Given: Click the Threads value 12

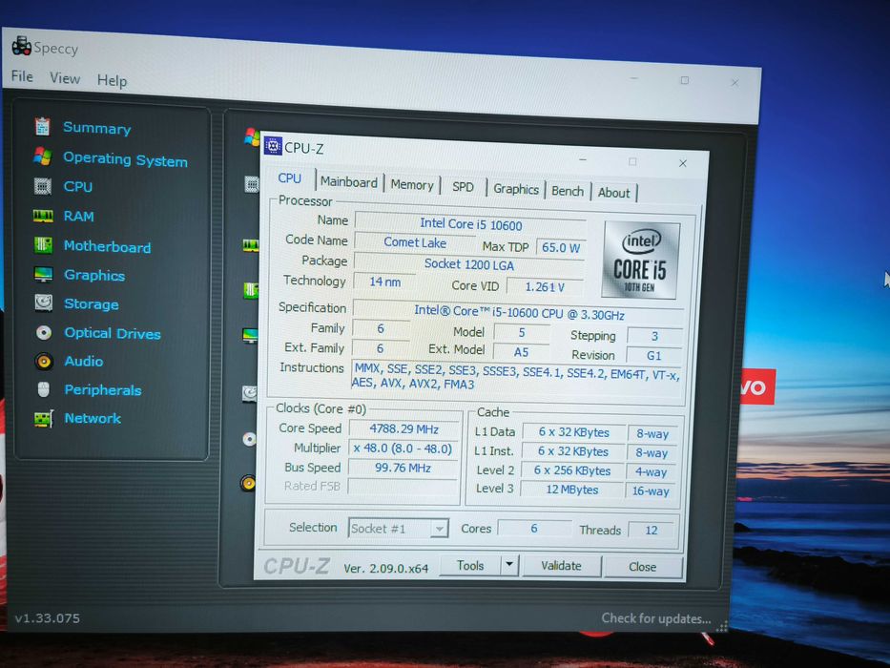Looking at the screenshot, I should coord(651,530).
